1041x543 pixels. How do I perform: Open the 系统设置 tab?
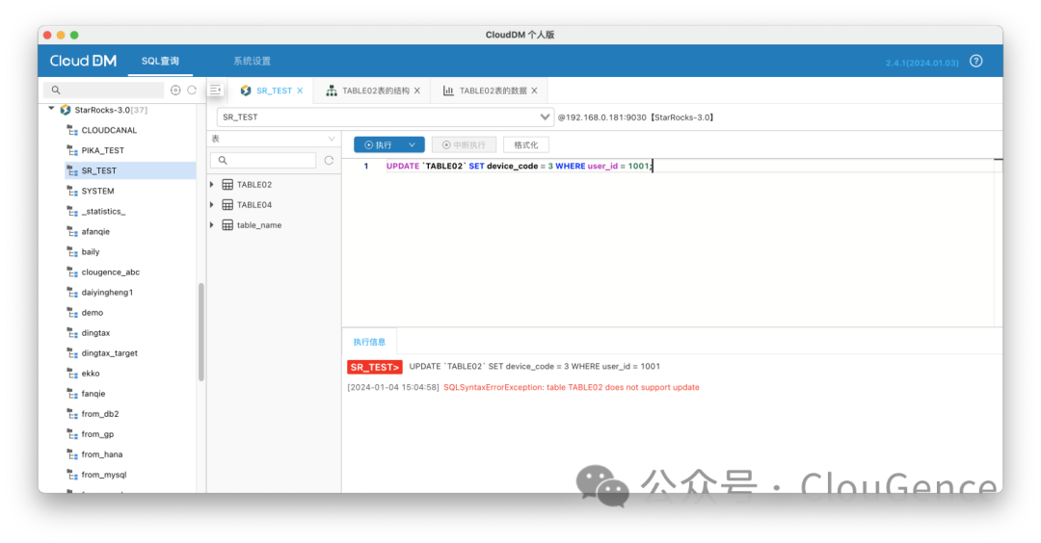tap(252, 61)
